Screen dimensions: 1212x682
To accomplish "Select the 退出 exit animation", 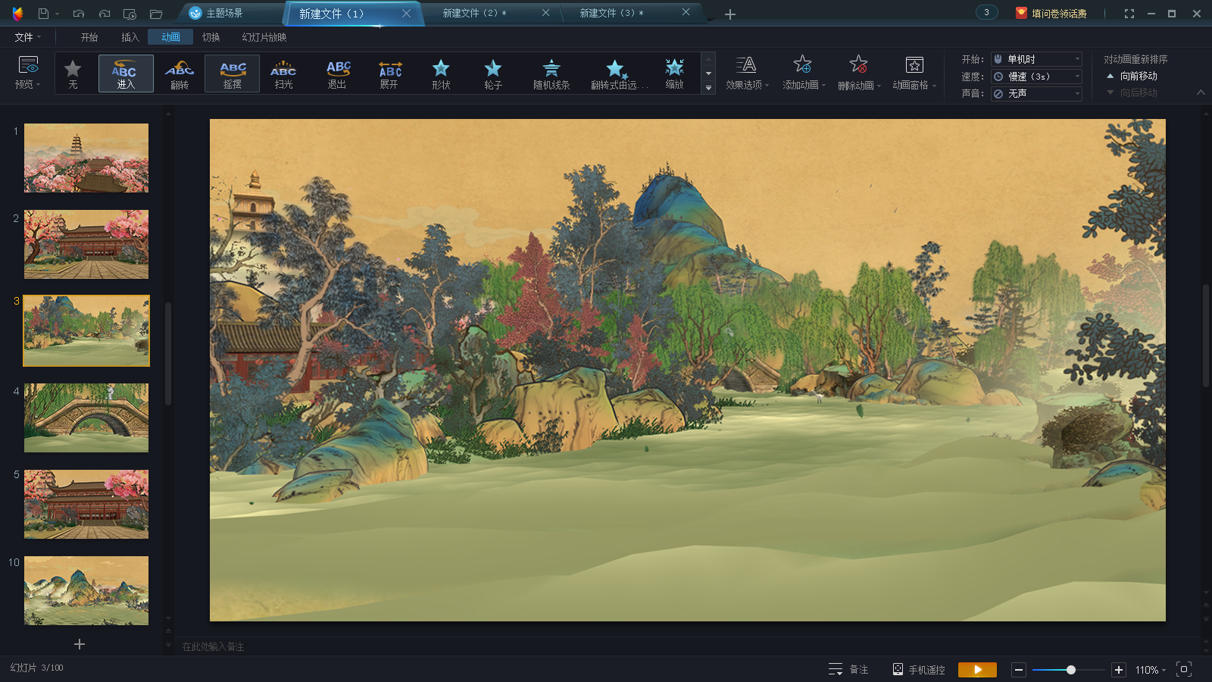I will coord(337,74).
